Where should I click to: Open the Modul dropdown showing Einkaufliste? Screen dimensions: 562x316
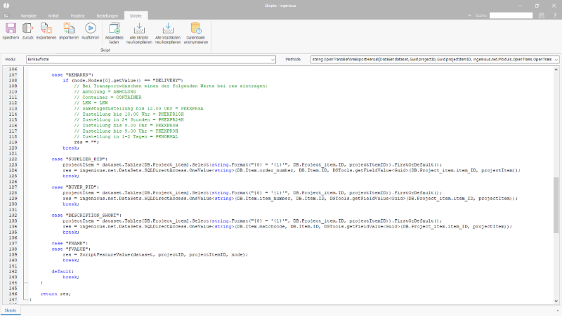pos(273,60)
